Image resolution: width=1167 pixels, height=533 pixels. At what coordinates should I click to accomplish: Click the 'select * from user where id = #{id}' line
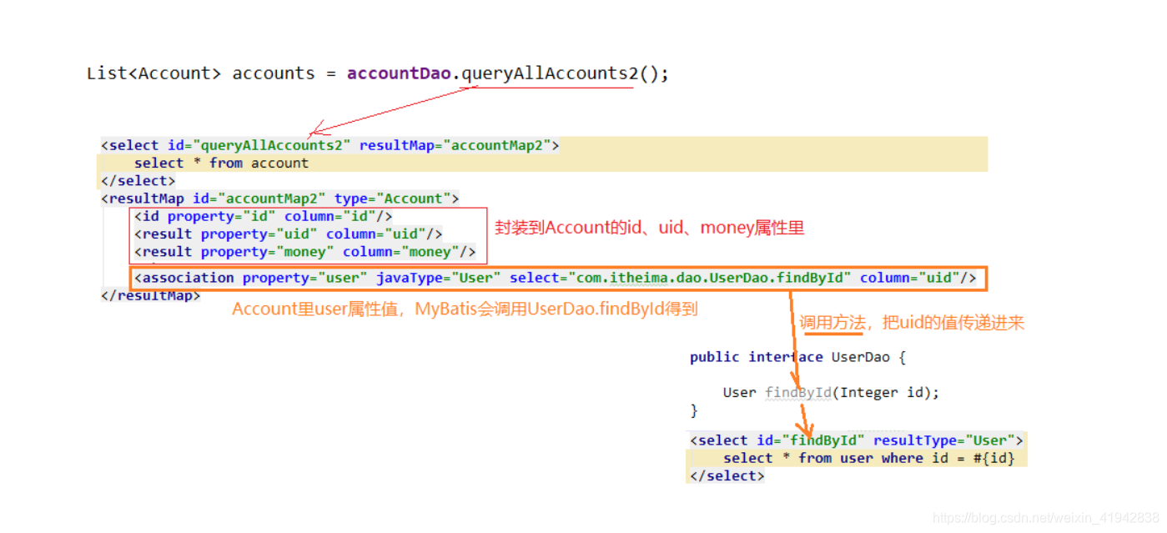pos(869,458)
